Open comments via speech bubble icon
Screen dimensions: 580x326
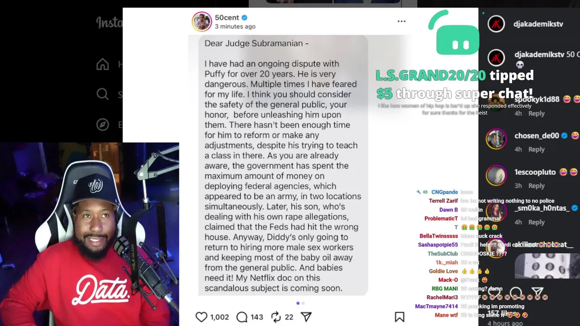242,317
